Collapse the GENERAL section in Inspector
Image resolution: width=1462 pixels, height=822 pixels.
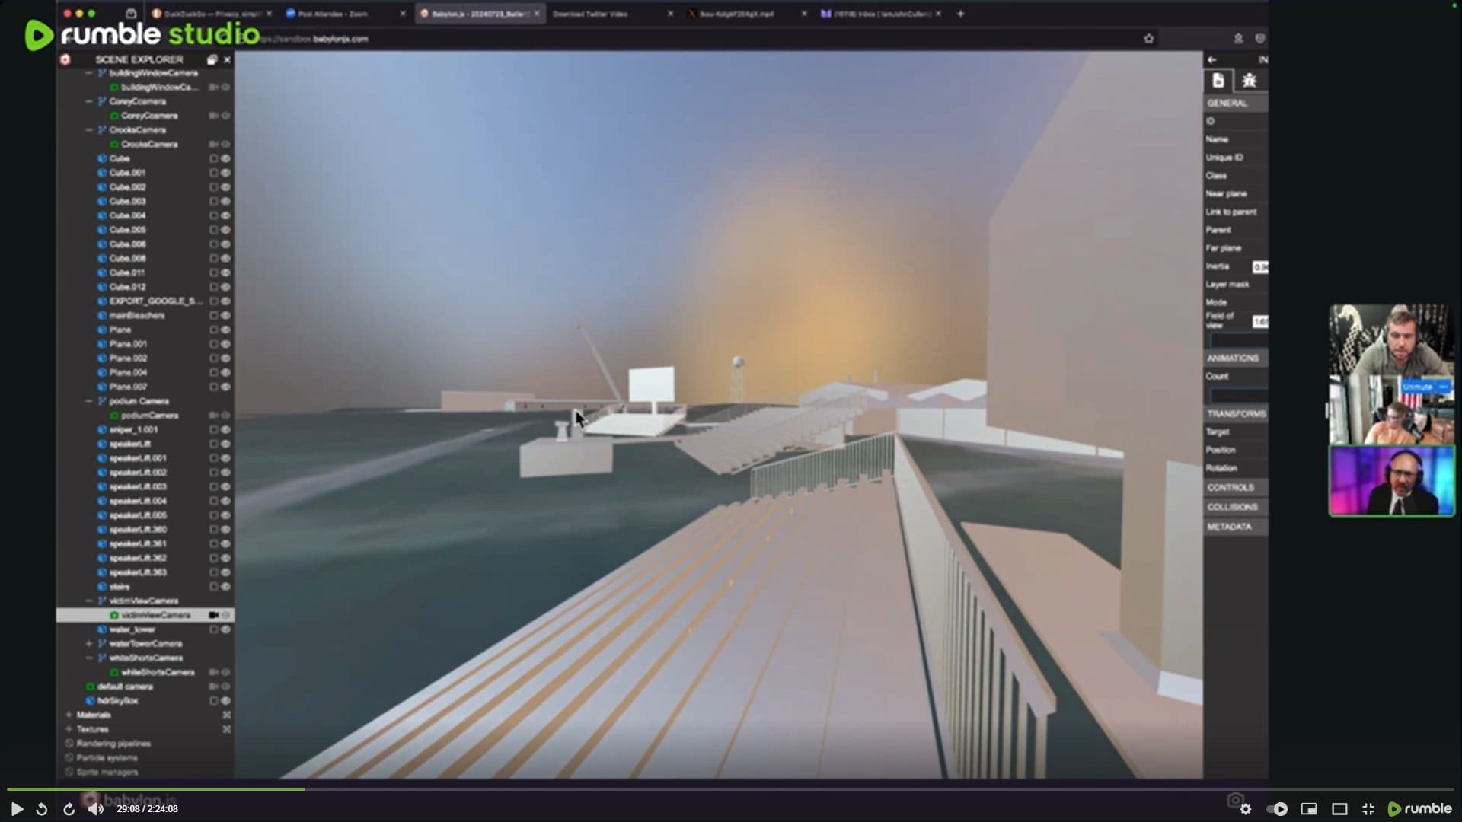[x=1236, y=103]
